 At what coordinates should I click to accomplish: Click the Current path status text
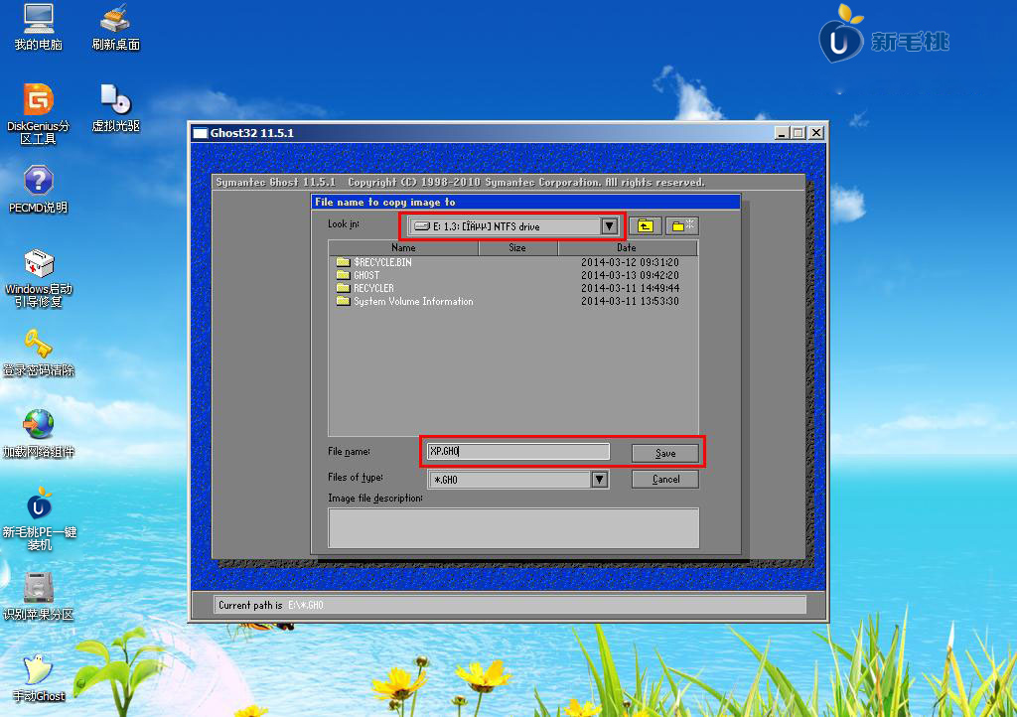tap(270, 605)
